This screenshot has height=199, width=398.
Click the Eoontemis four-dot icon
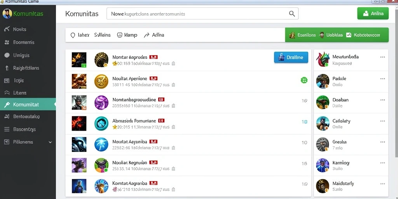7,42
